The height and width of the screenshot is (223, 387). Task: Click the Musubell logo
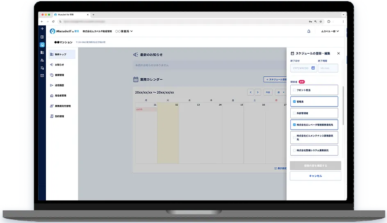(64, 31)
